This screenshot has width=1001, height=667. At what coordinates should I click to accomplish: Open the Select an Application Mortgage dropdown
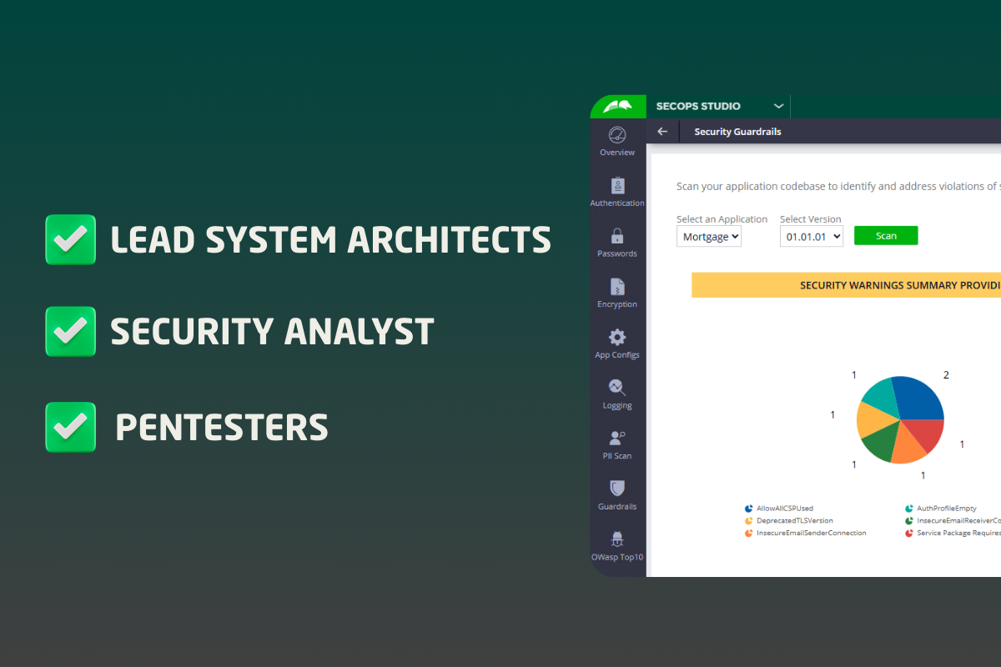[709, 237]
